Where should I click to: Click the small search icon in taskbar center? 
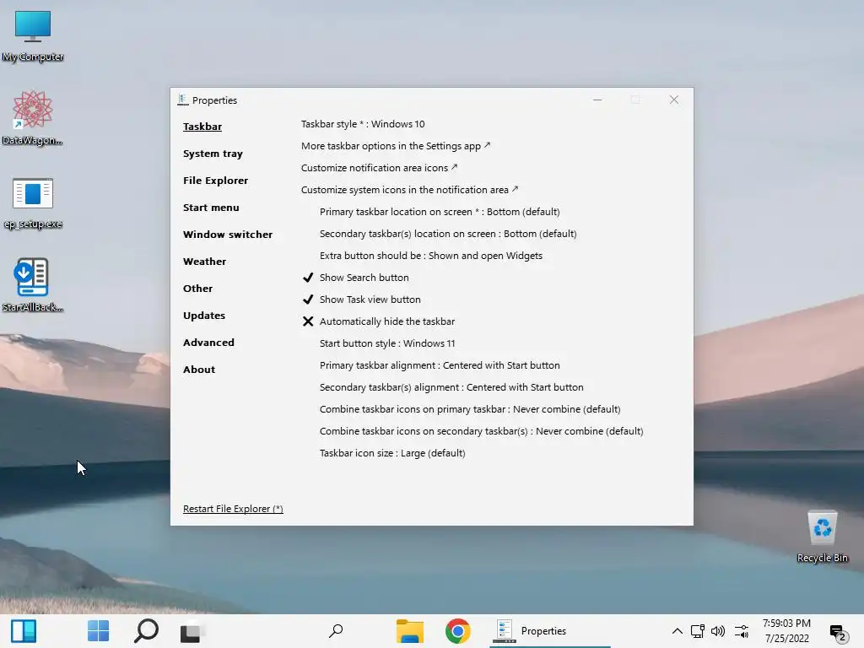[x=336, y=631]
